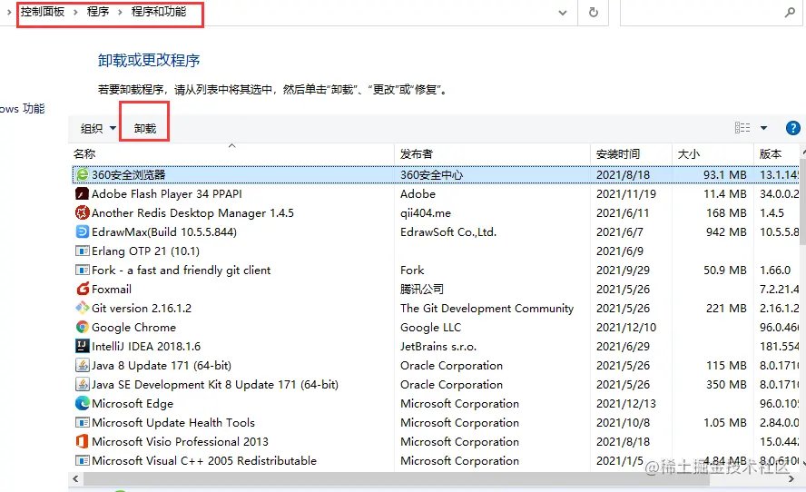
Task: Expand chevron between 控制面板 and 程序
Action: tap(75, 12)
